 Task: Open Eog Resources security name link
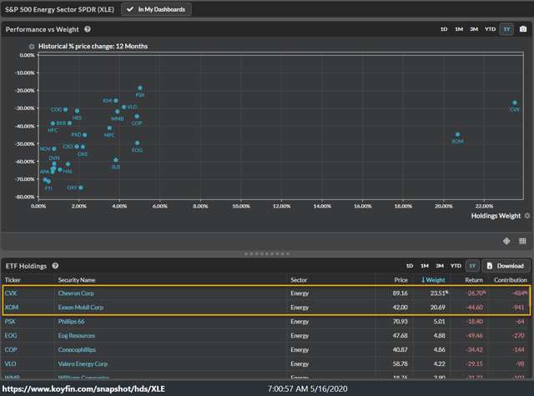tap(77, 336)
